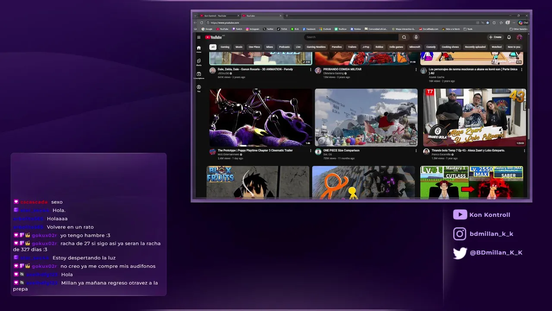Screen dimensions: 552x311
Task: Open the Instagram bookmark
Action: click(x=253, y=29)
